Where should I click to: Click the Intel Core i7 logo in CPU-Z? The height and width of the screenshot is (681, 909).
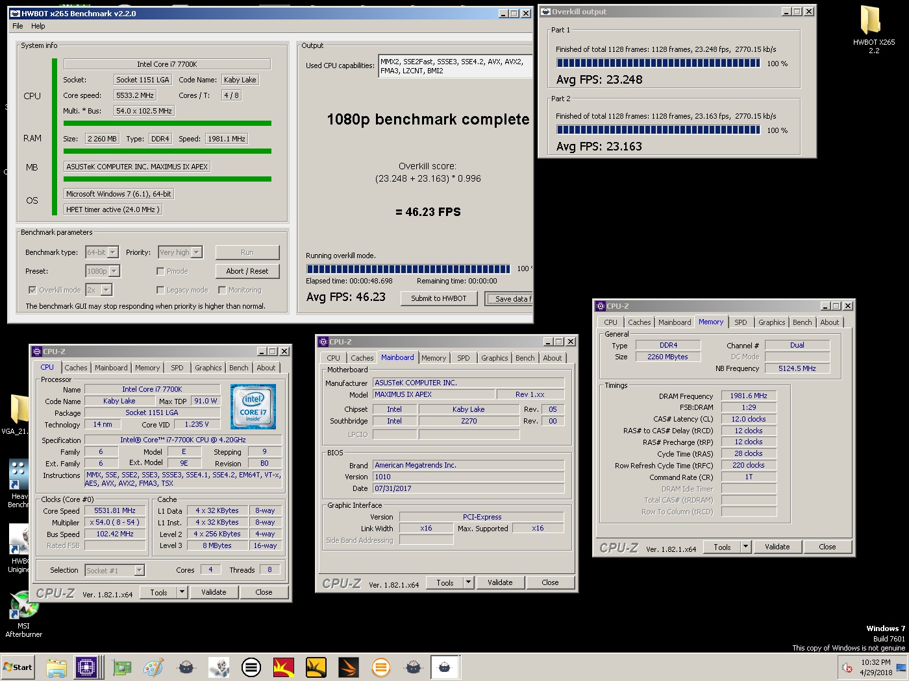[253, 407]
